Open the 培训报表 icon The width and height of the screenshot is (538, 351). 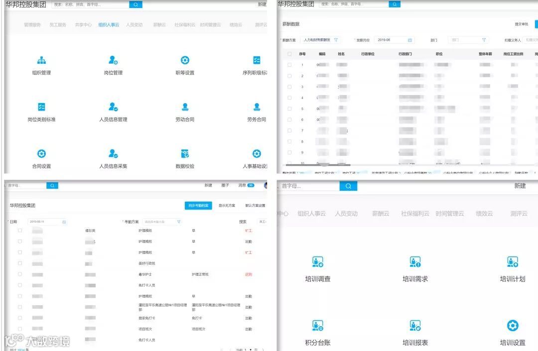[415, 326]
